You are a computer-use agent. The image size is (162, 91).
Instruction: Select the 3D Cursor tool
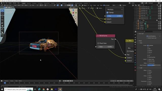point(2,14)
